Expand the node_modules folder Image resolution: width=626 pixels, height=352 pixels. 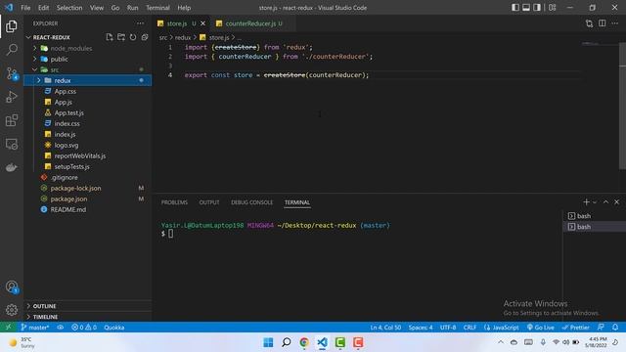(35, 48)
